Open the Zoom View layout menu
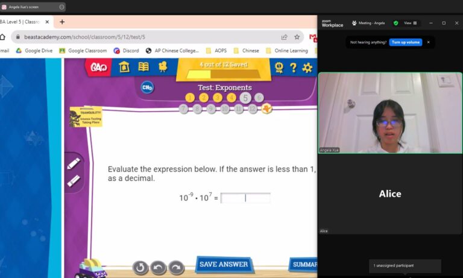Viewport: 463px width, 278px height. (x=410, y=23)
